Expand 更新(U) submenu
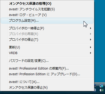 click(x=47, y=47)
